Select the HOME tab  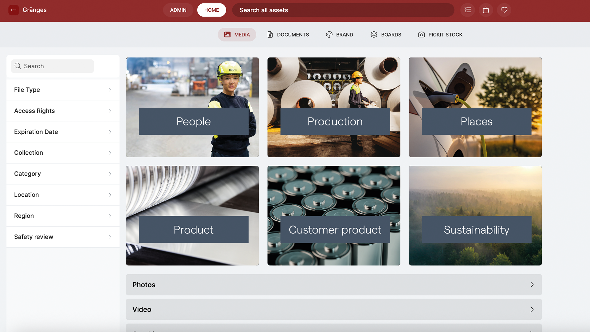[x=211, y=10]
